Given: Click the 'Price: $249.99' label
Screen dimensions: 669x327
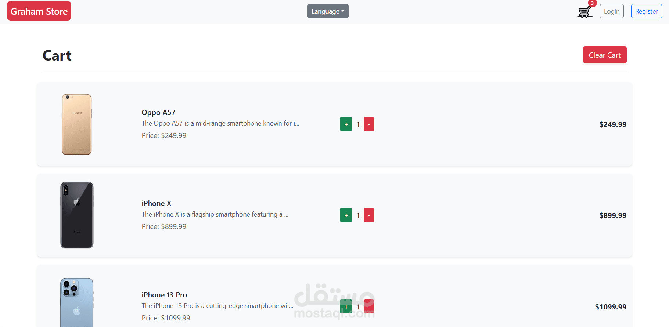Looking at the screenshot, I should (164, 135).
